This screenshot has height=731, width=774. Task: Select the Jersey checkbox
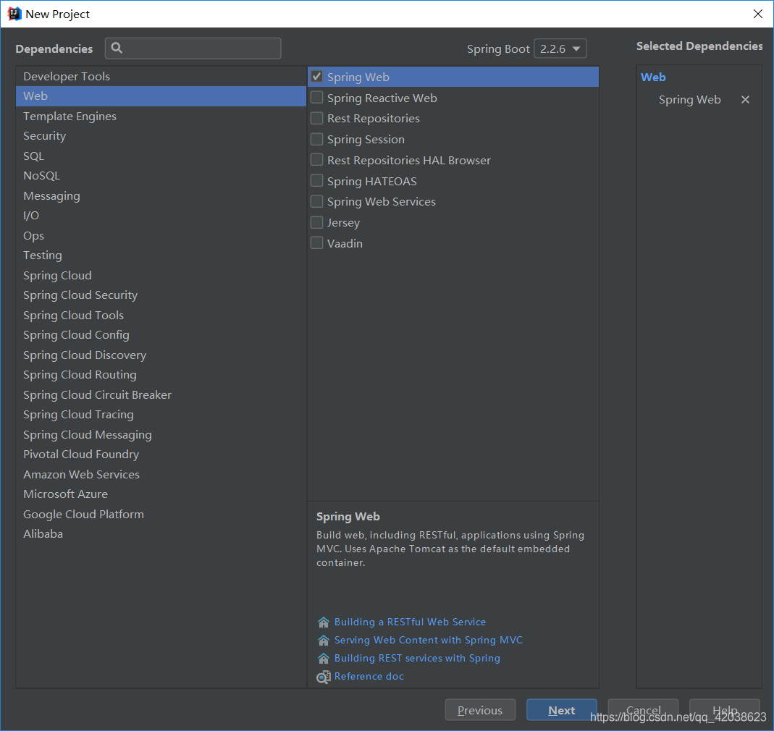pyautogui.click(x=317, y=222)
